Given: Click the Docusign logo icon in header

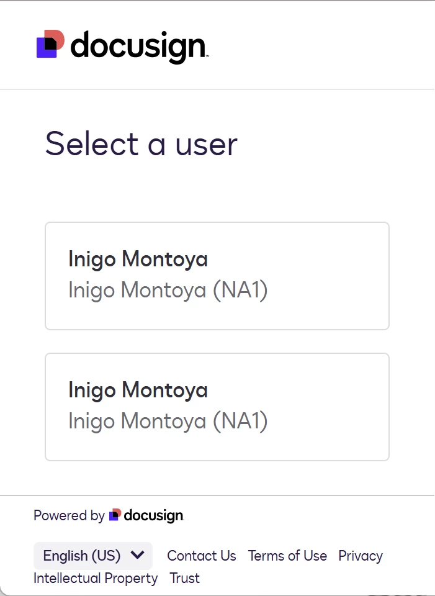Looking at the screenshot, I should click(x=50, y=45).
